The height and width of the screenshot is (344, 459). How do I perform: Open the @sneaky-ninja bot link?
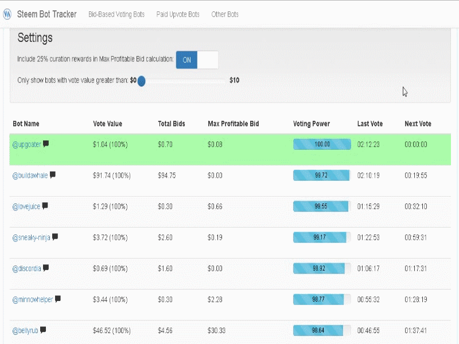(31, 237)
